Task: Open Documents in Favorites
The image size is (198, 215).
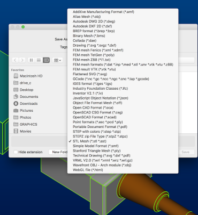Action: [26, 97]
